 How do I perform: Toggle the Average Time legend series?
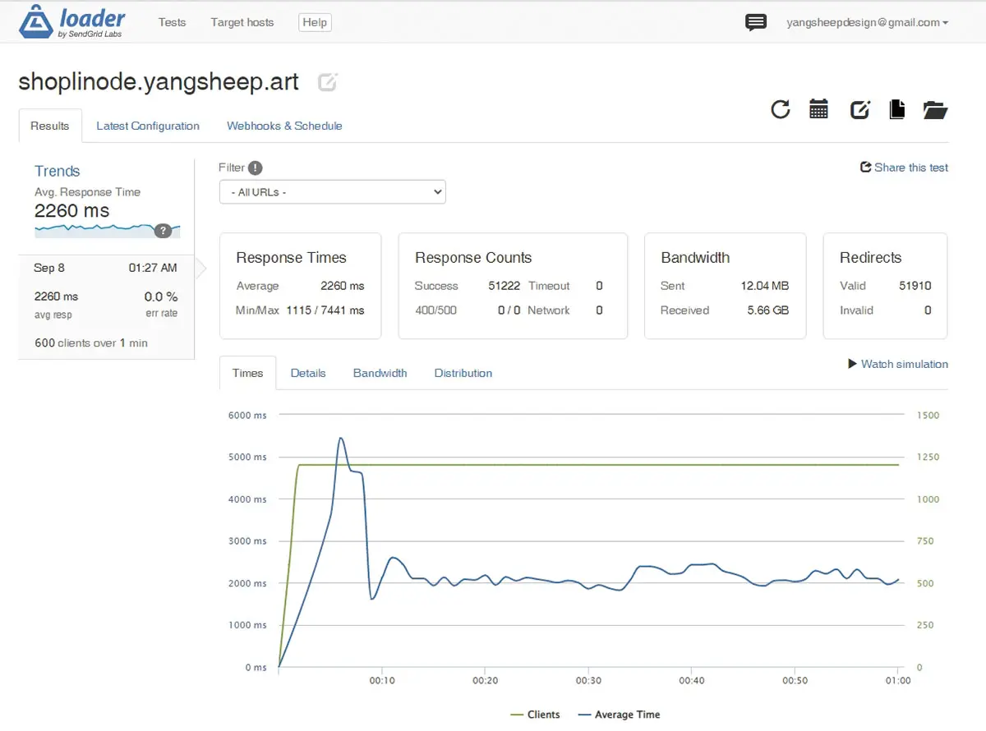coord(619,715)
